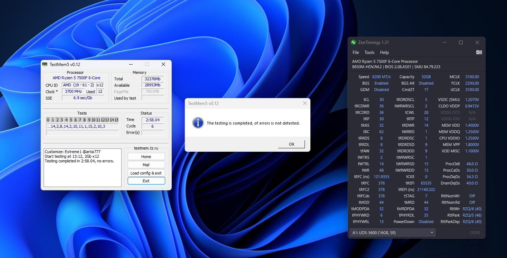
Task: Click test box 7 in TestMem5 Tests
Action: coord(80,120)
